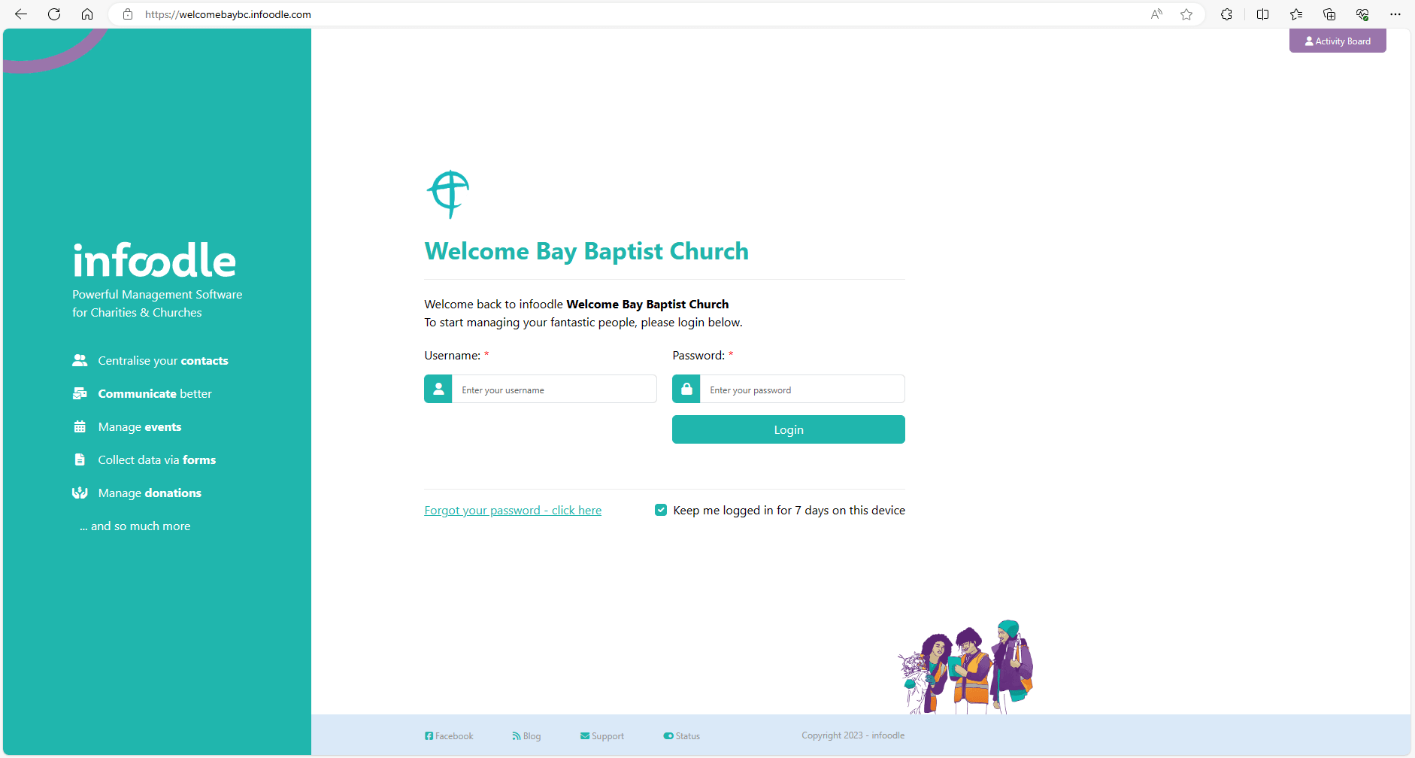
Task: Open the Facebook footer link
Action: pyautogui.click(x=449, y=736)
